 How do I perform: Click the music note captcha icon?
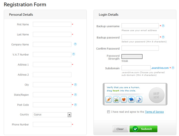139,99
